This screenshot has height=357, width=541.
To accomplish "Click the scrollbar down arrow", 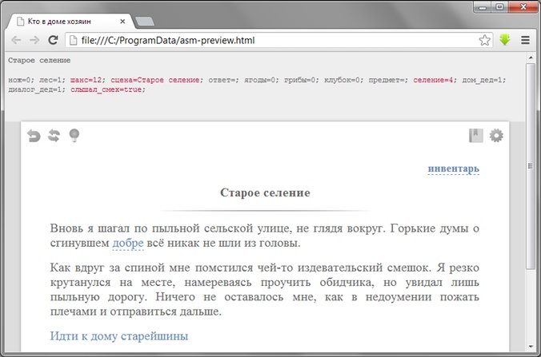I will [531, 347].
